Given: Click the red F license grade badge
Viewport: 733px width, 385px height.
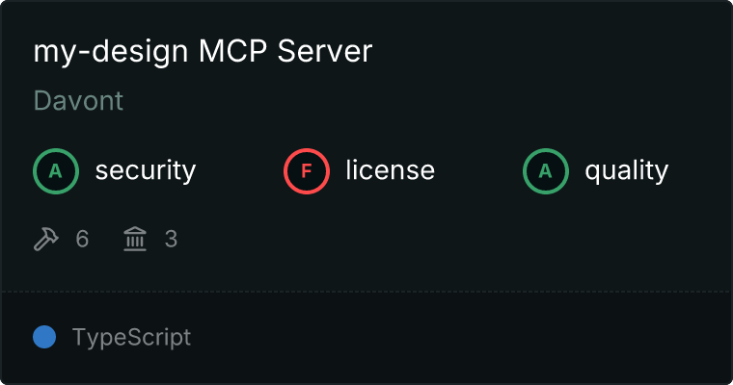Looking at the screenshot, I should coord(306,171).
